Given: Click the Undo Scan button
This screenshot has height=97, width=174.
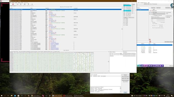Looking at the screenshot, I should [168, 8].
